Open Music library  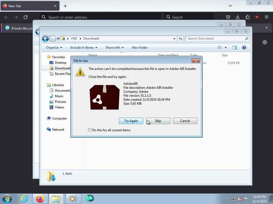59,96
